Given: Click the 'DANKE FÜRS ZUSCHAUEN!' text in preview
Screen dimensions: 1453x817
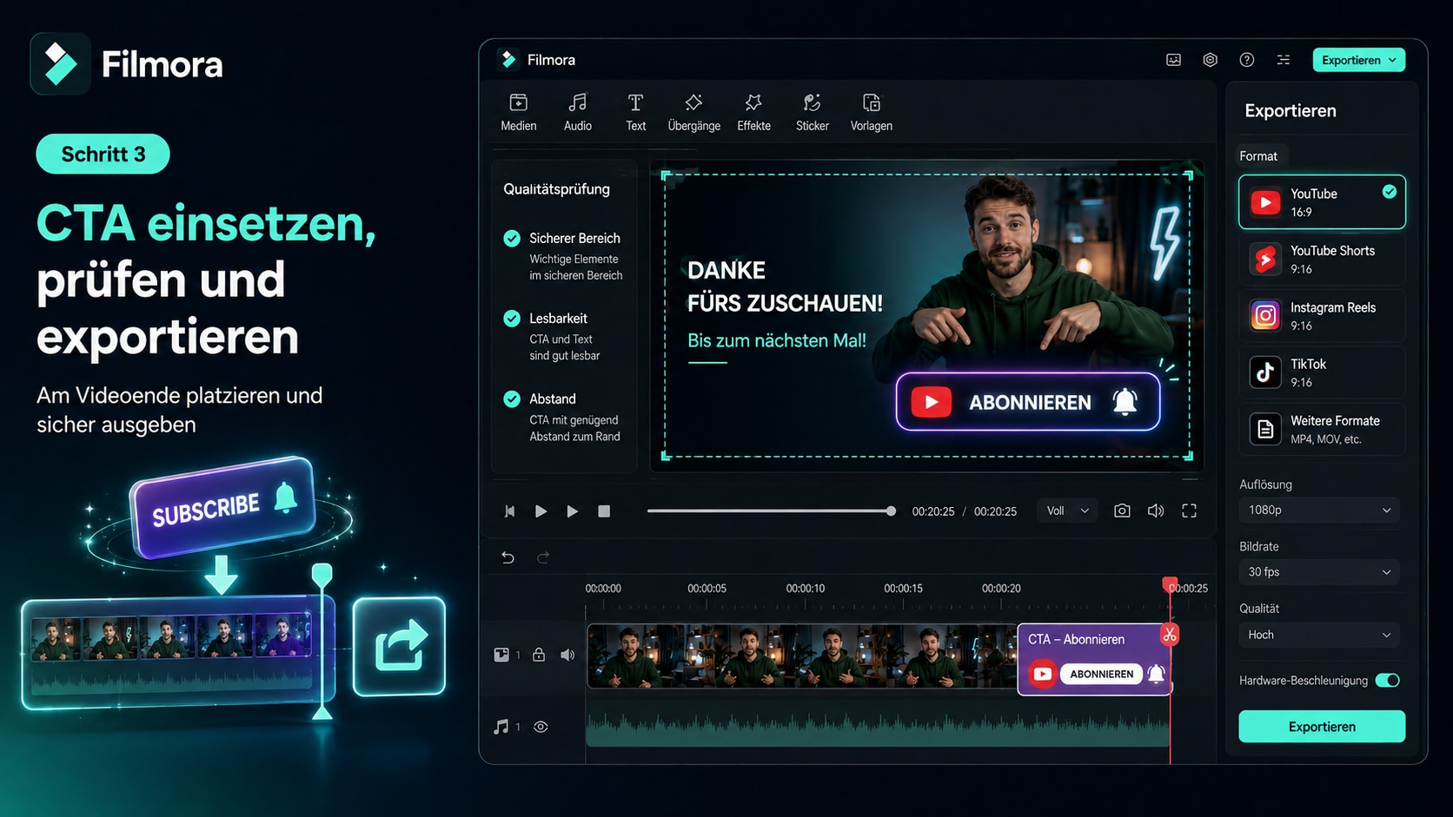Looking at the screenshot, I should point(785,287).
